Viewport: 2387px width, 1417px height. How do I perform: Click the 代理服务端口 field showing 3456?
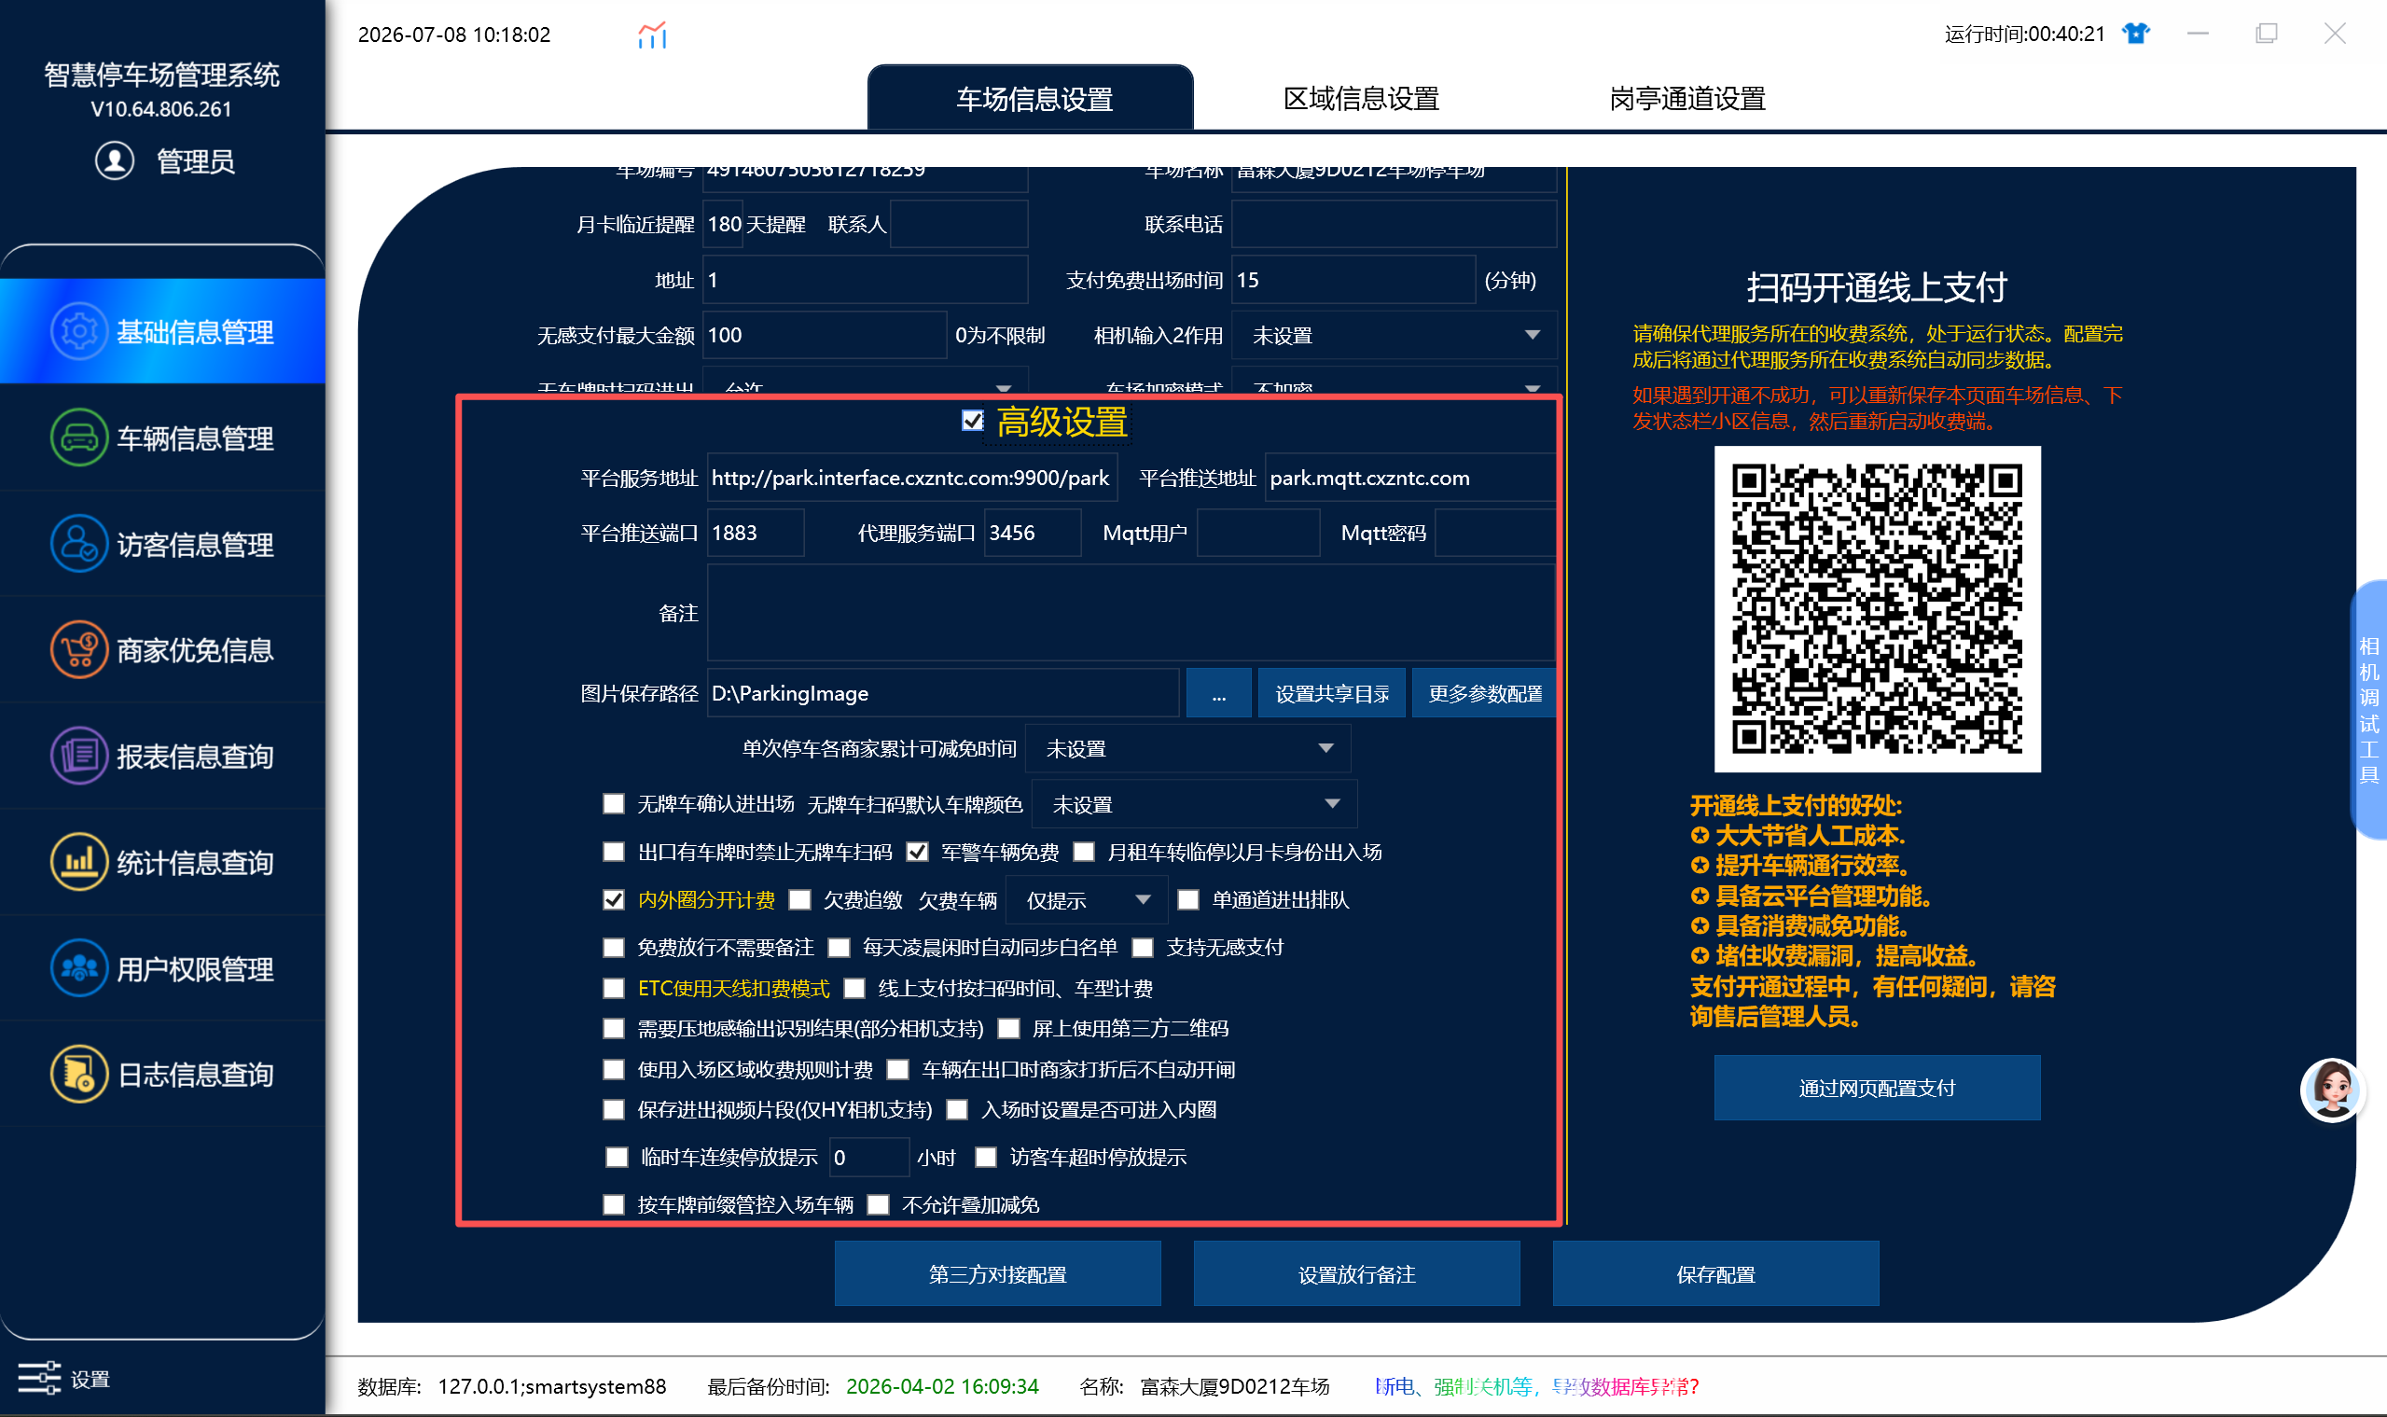[1033, 532]
